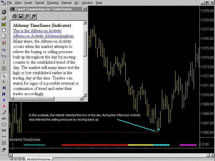
Task: Click the skip-to-start blue arrow icon
Action: 4,94
